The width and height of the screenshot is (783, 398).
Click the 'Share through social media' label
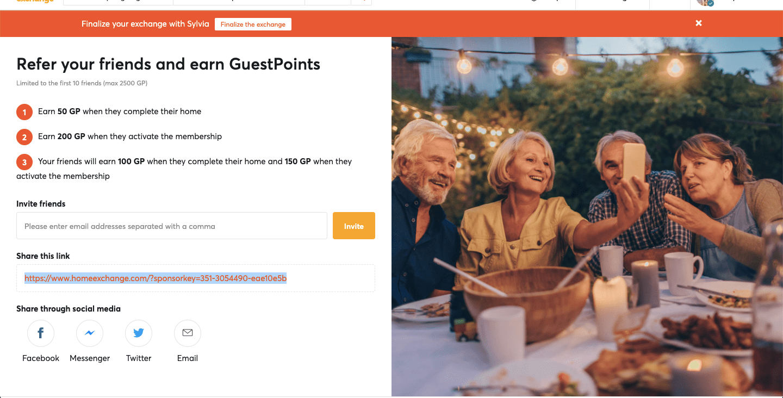(x=69, y=309)
